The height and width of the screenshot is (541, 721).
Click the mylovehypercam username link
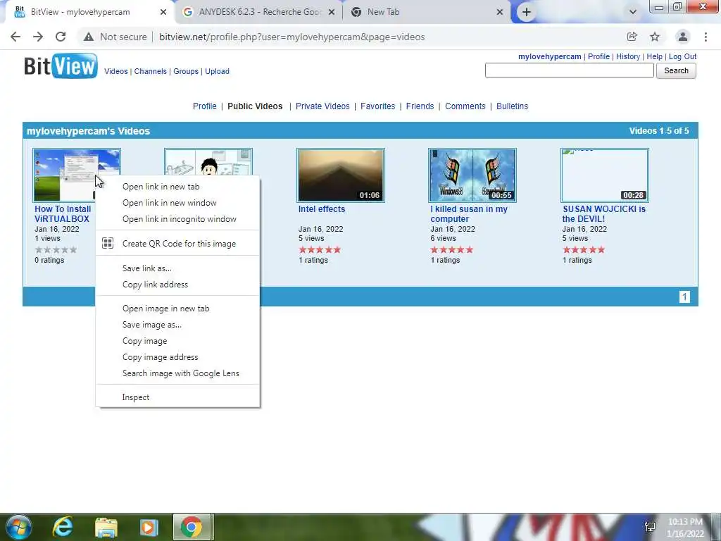point(549,56)
